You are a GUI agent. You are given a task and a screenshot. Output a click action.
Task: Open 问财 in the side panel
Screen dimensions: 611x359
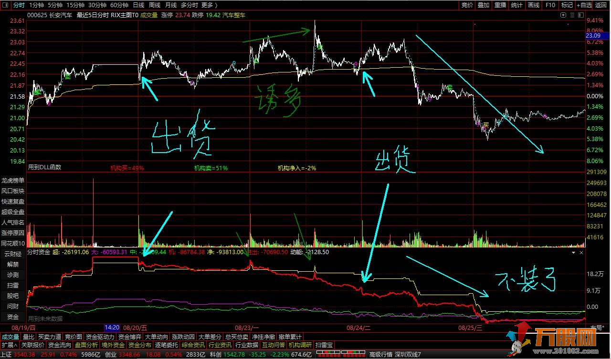tap(13, 307)
